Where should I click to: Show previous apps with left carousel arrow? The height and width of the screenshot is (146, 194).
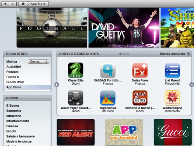pyautogui.click(x=57, y=85)
